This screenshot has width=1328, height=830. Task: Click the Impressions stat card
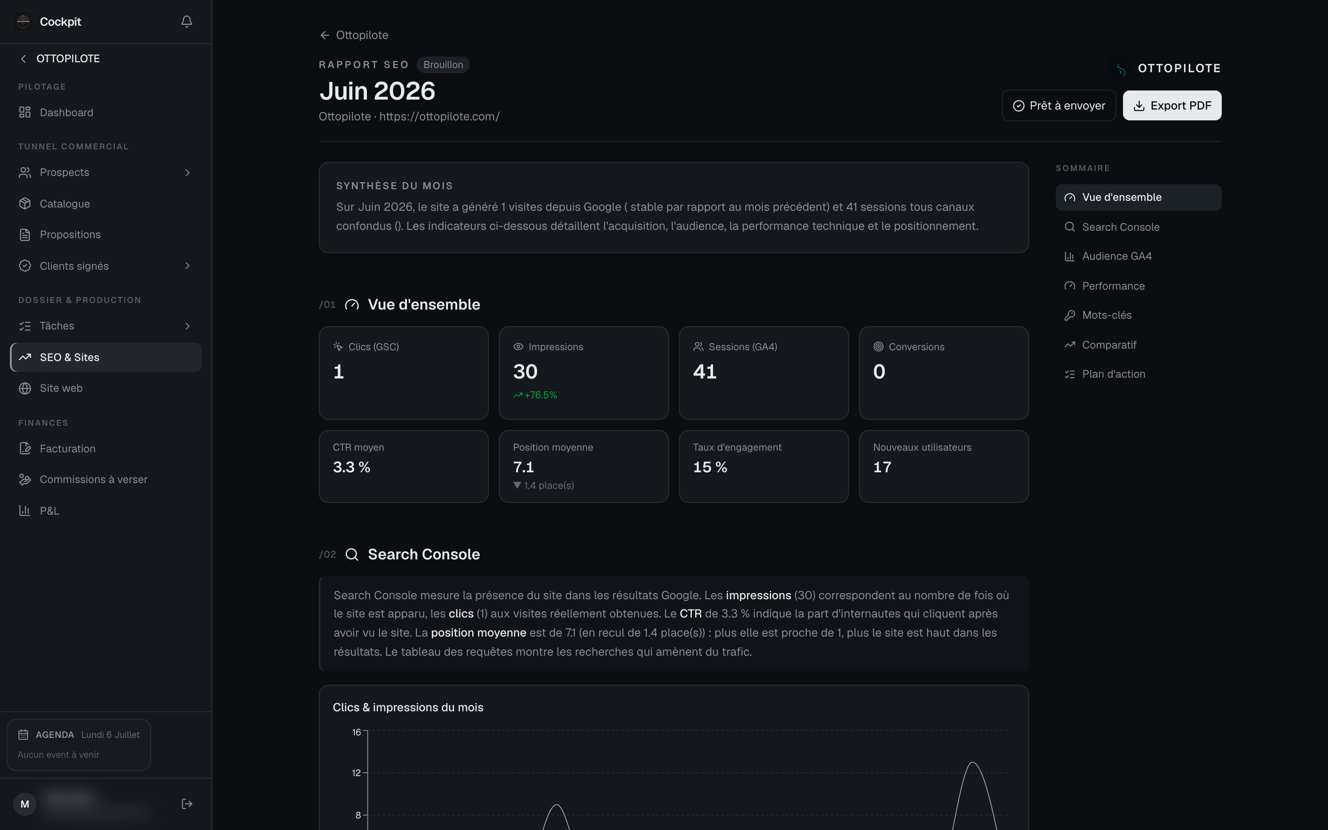(583, 373)
